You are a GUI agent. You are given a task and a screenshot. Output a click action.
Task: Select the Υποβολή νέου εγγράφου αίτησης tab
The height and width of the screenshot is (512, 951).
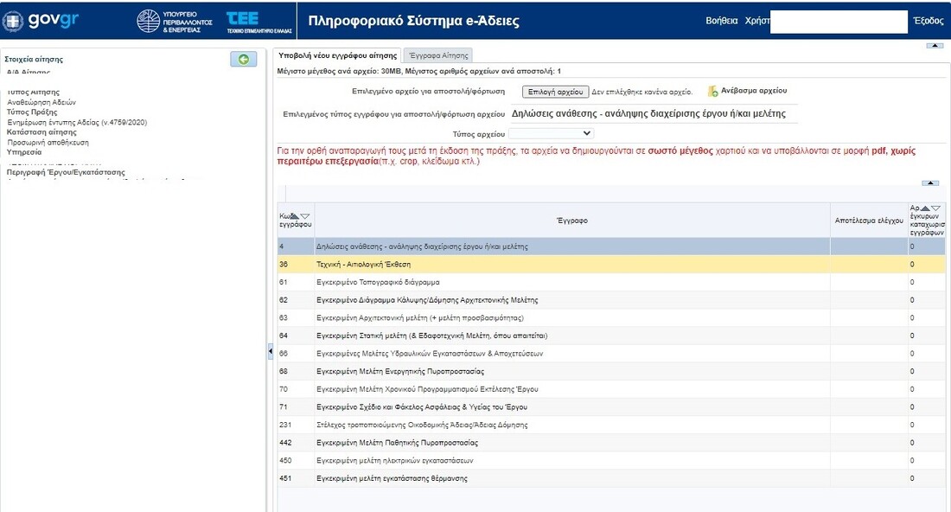[x=335, y=55]
